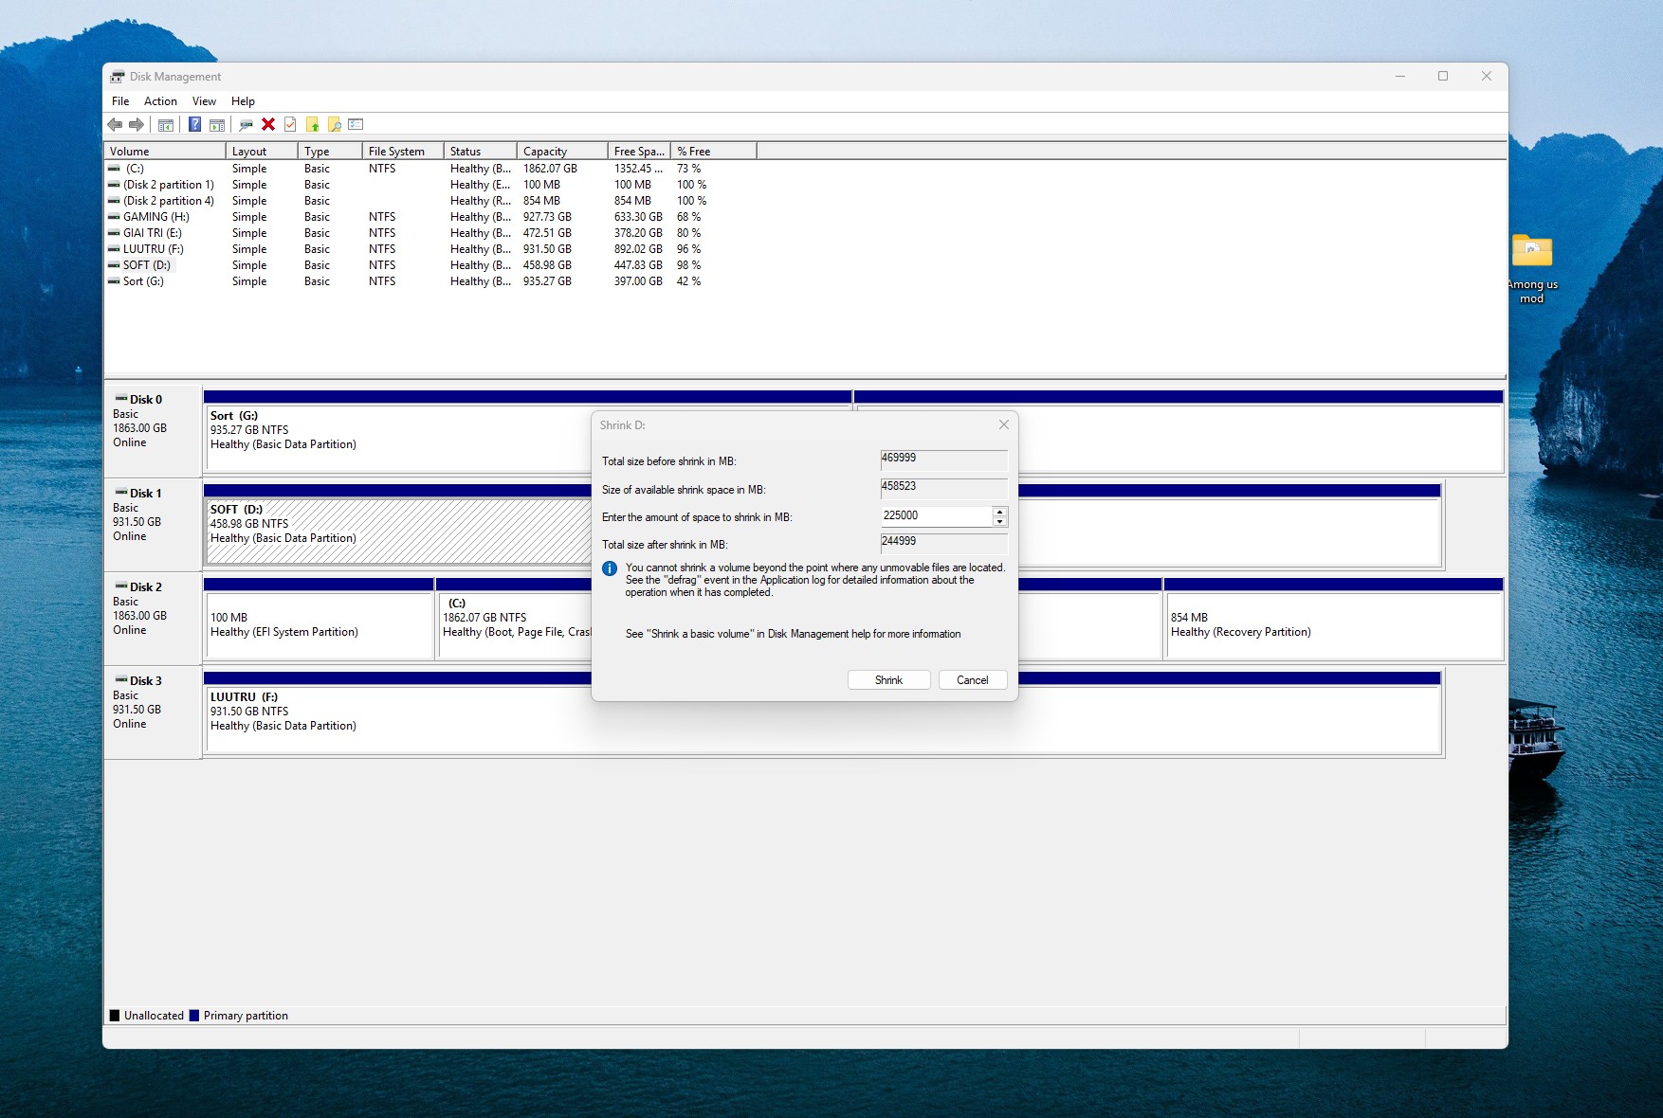Click the Back arrow toolbar icon
The width and height of the screenshot is (1663, 1118).
coord(115,125)
